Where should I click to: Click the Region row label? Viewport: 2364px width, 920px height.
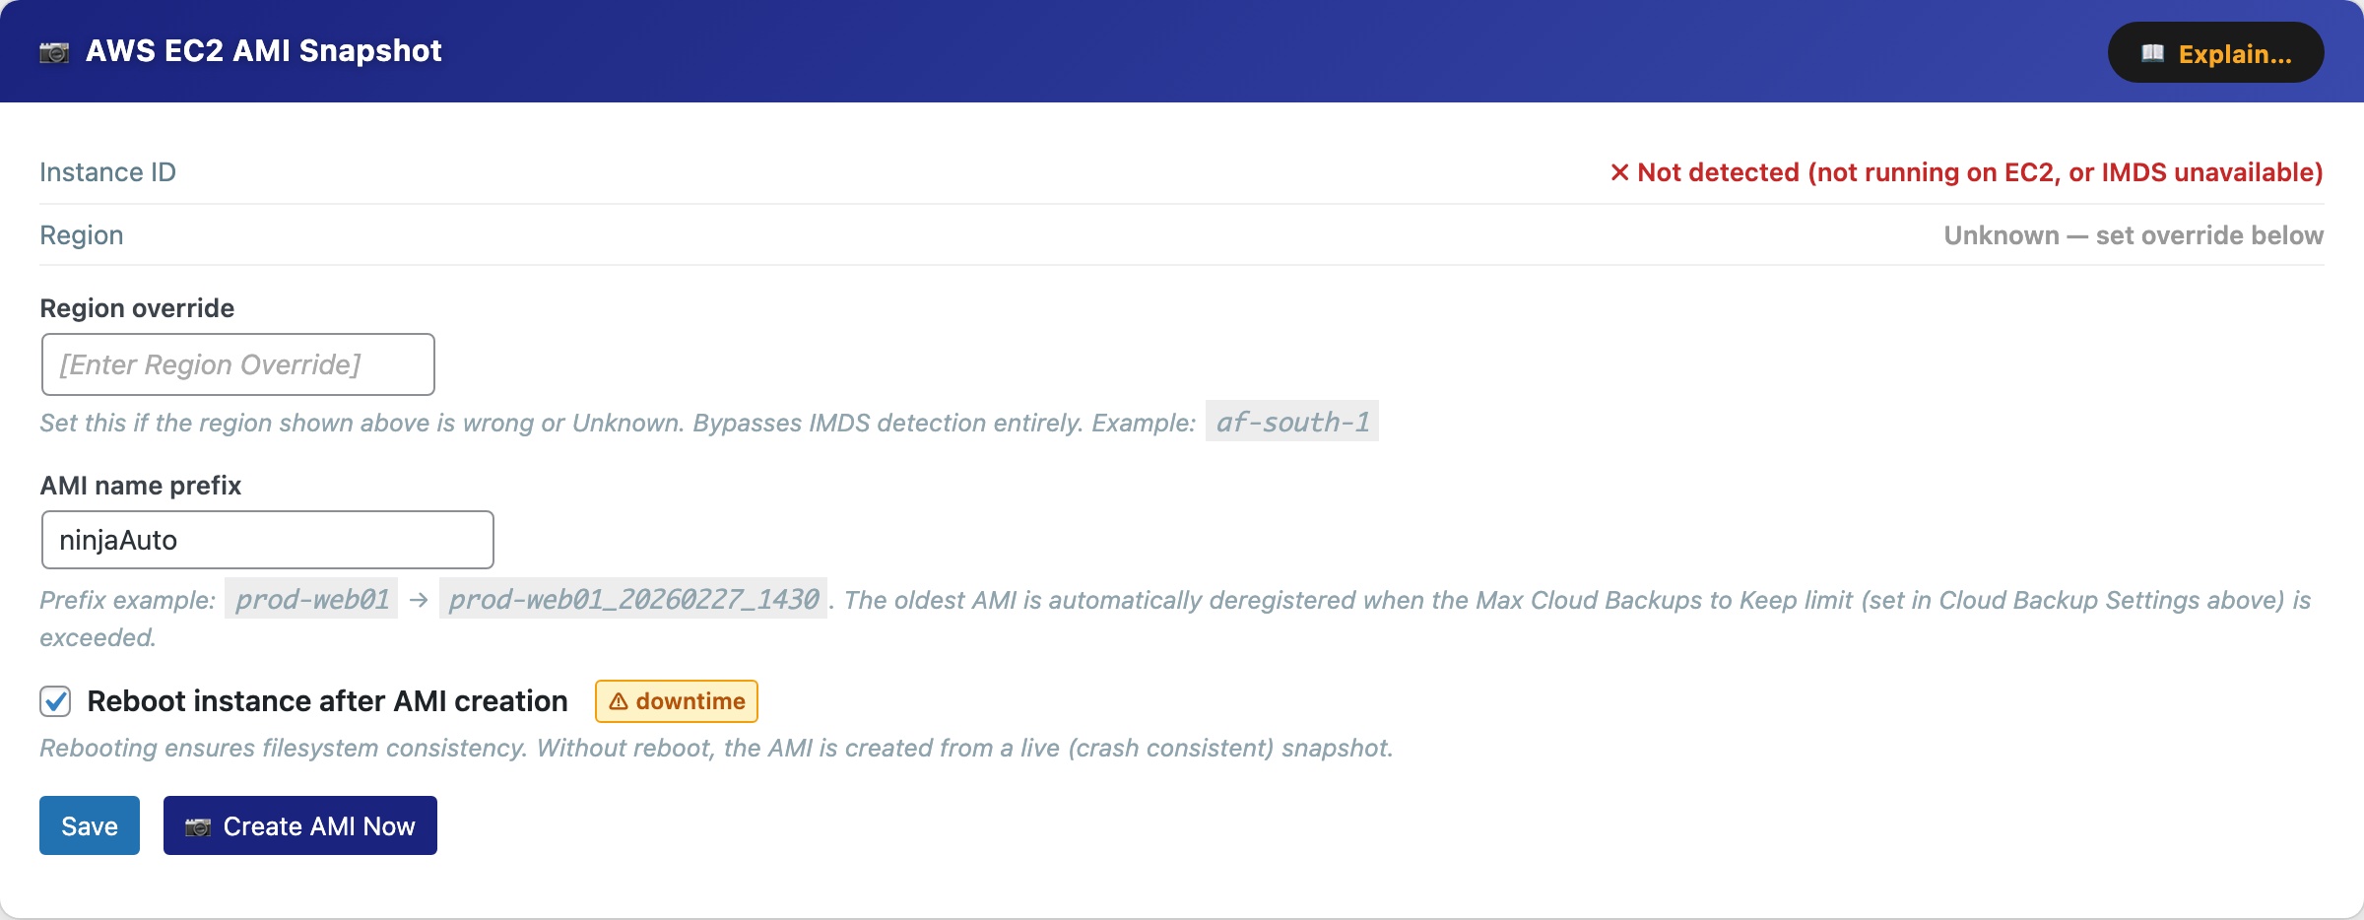(82, 235)
